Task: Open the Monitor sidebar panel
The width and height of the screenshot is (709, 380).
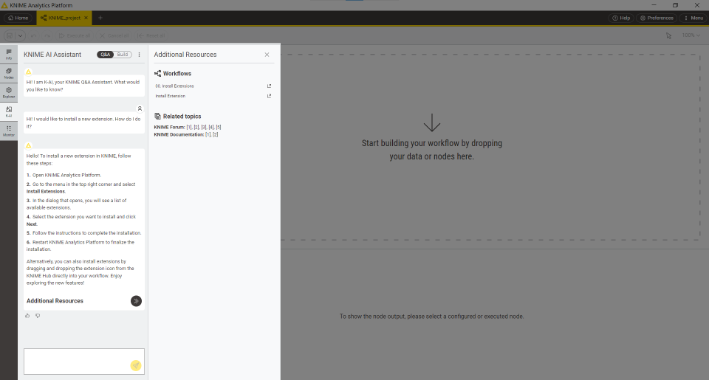Action: 9,131
